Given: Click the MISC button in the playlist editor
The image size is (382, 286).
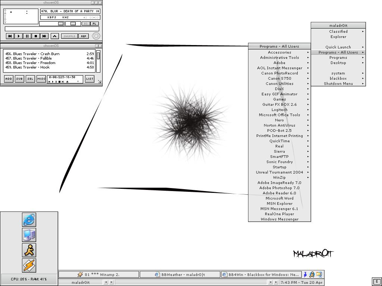Looking at the screenshot, I should coord(41,79).
